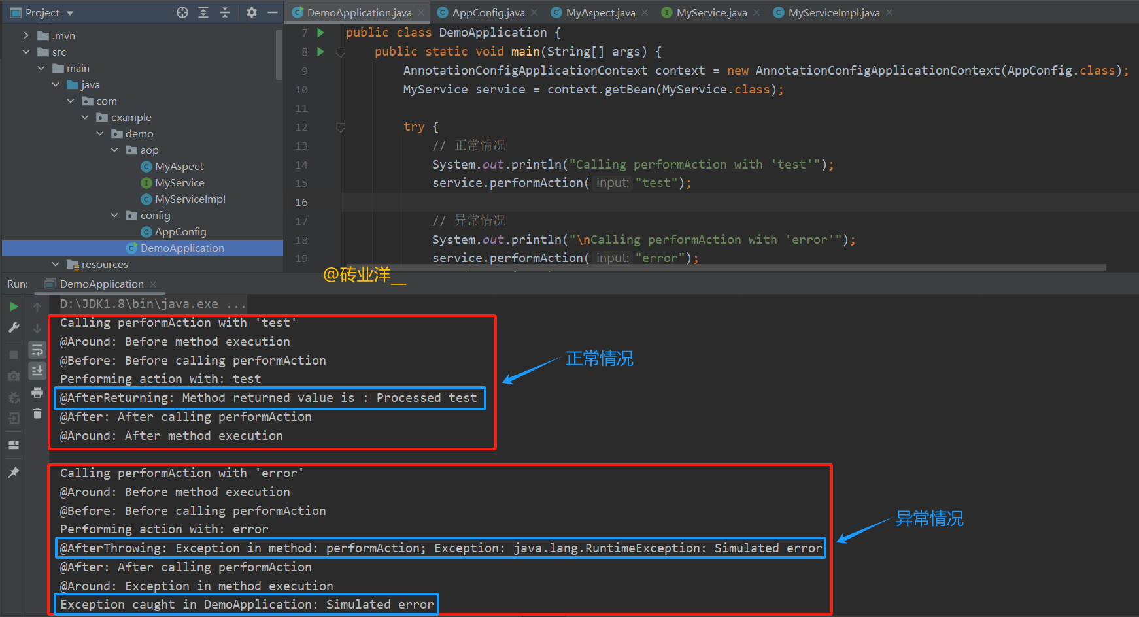Screen dimensions: 1139x617
Task: Toggle scroll to end in Run console
Action: point(37,371)
